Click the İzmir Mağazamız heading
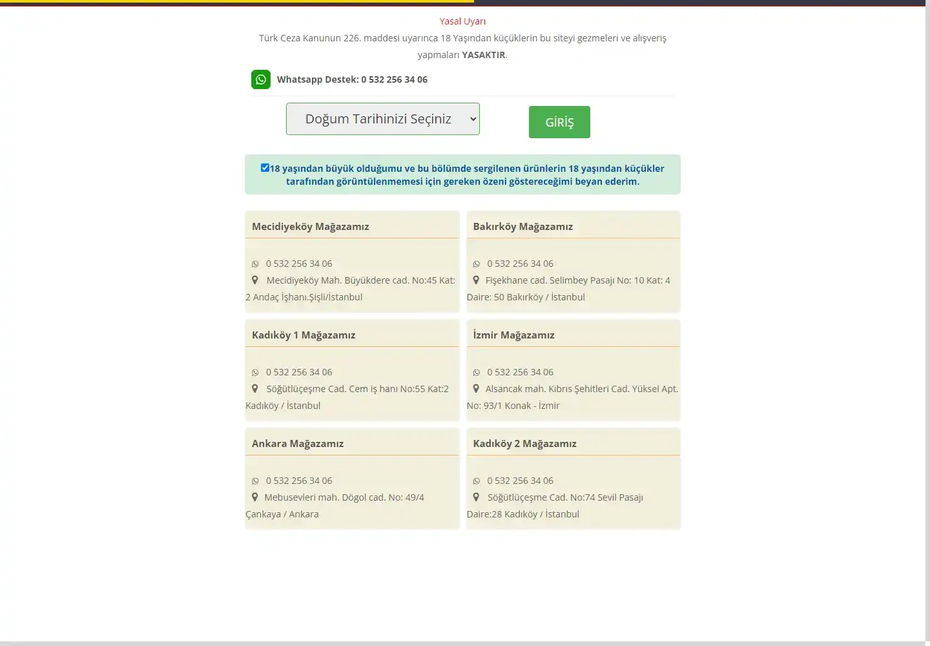The image size is (930, 646). (x=514, y=335)
